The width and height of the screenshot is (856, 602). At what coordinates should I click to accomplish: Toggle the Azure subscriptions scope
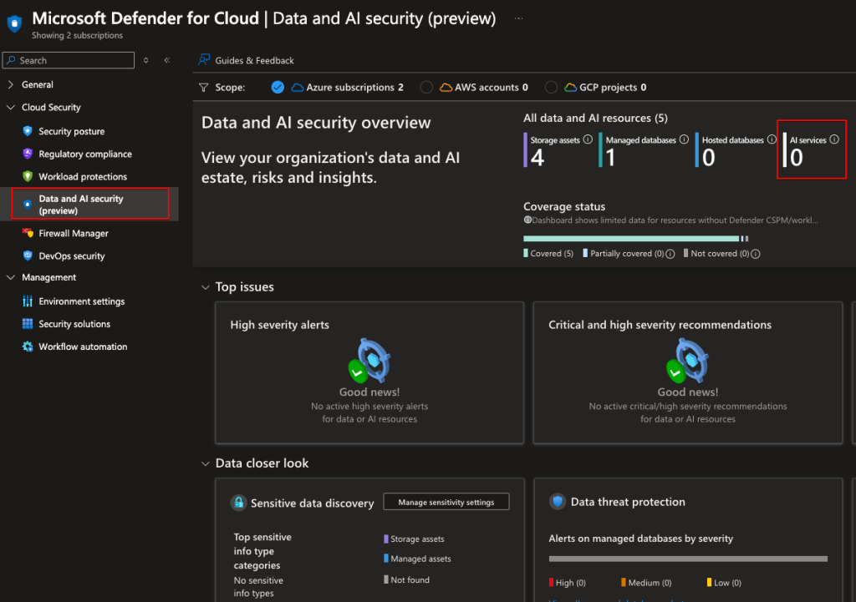(278, 87)
